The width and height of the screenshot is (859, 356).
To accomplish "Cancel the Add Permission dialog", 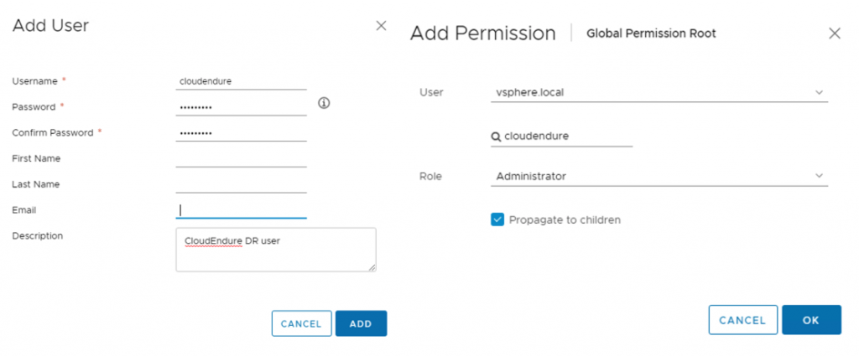I will point(743,320).
